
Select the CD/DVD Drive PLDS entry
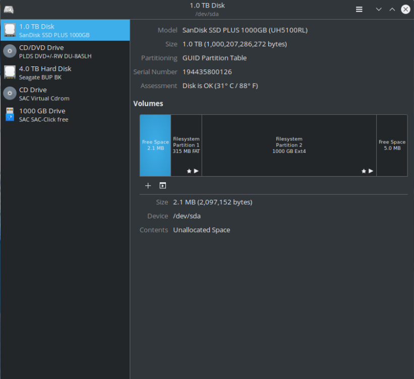click(x=65, y=51)
